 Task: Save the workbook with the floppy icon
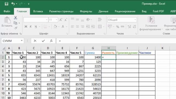[x=7, y=4]
